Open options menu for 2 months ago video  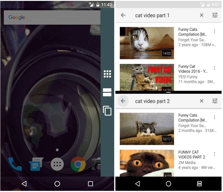tap(214, 117)
